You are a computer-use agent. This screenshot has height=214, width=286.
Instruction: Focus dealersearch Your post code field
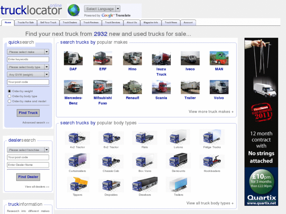tap(28, 157)
